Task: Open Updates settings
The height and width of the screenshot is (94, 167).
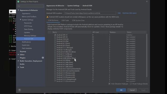Action: [x=27, y=32]
